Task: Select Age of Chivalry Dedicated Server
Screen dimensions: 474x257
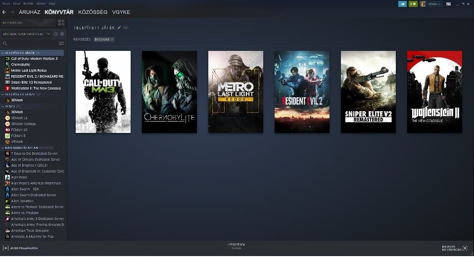Action: pyautogui.click(x=36, y=160)
